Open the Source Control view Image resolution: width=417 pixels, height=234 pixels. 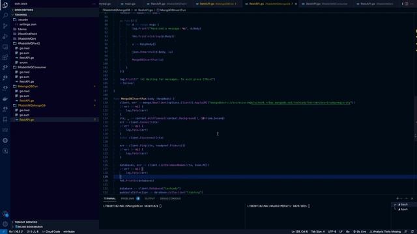click(5, 26)
